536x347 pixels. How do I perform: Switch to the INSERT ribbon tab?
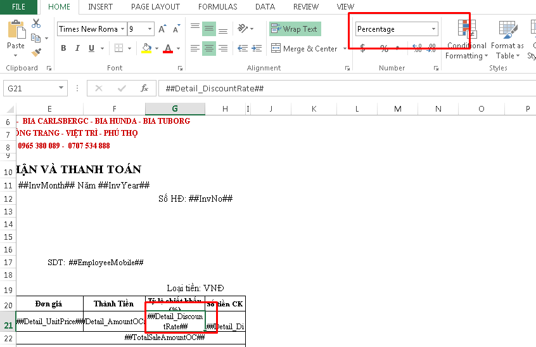pyautogui.click(x=101, y=7)
